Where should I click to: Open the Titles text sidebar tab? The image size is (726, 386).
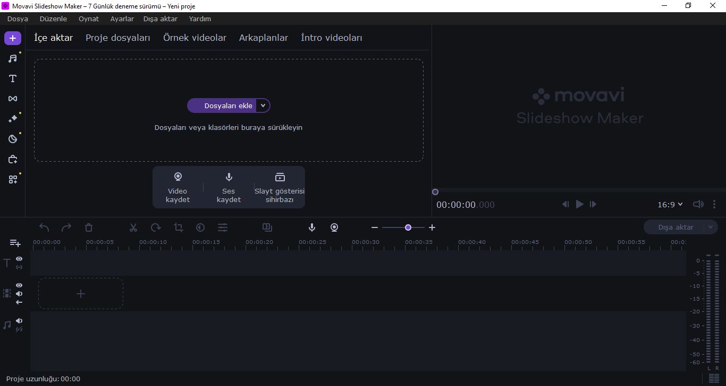click(13, 78)
